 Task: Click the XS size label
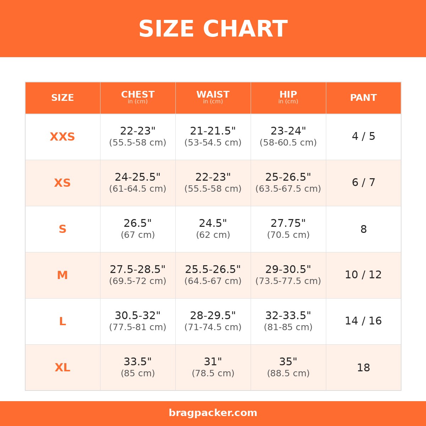pyautogui.click(x=62, y=183)
